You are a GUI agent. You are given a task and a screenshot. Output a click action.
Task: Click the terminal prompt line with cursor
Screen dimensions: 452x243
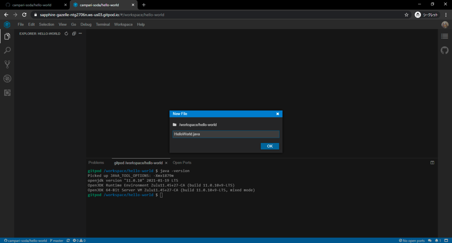[x=125, y=195]
